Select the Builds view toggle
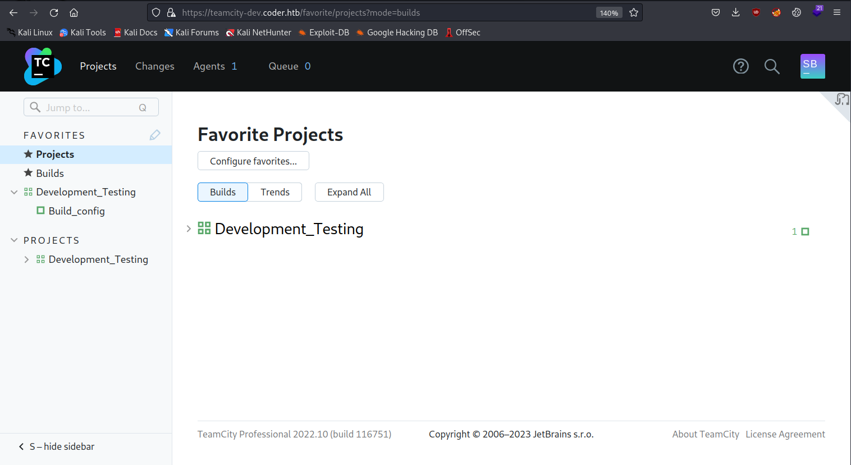Image resolution: width=851 pixels, height=465 pixels. click(x=222, y=192)
